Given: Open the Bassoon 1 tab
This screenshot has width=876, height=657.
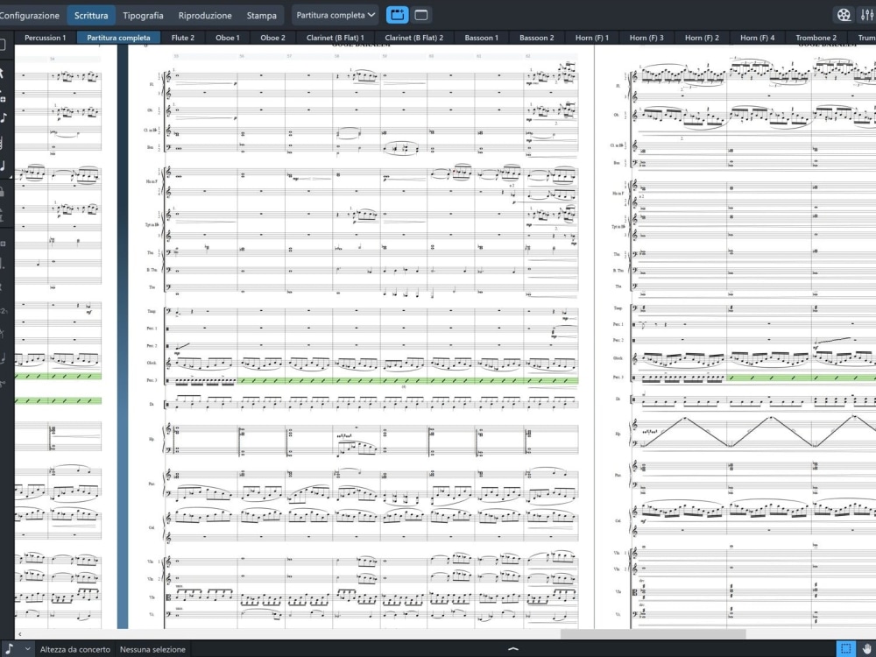Looking at the screenshot, I should click(x=482, y=38).
